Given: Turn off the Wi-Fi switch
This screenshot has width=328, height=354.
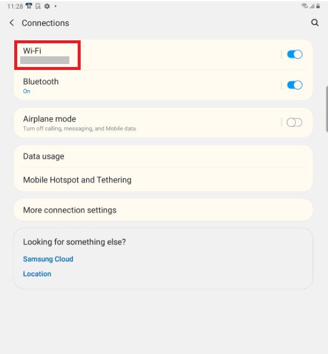Looking at the screenshot, I should [295, 55].
